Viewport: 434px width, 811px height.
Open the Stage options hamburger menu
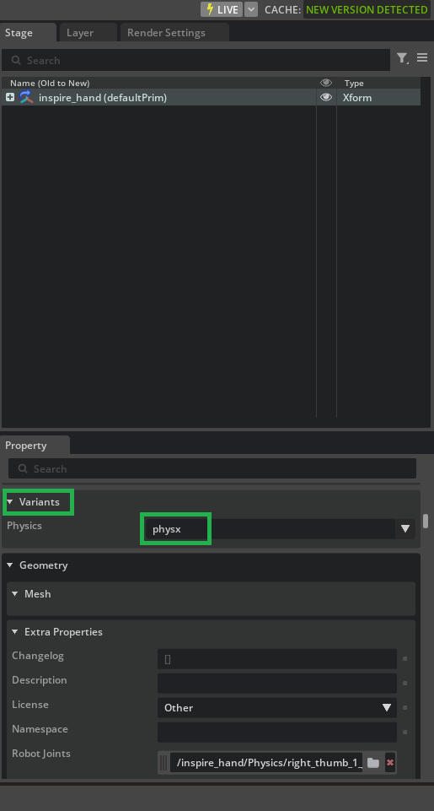point(422,58)
